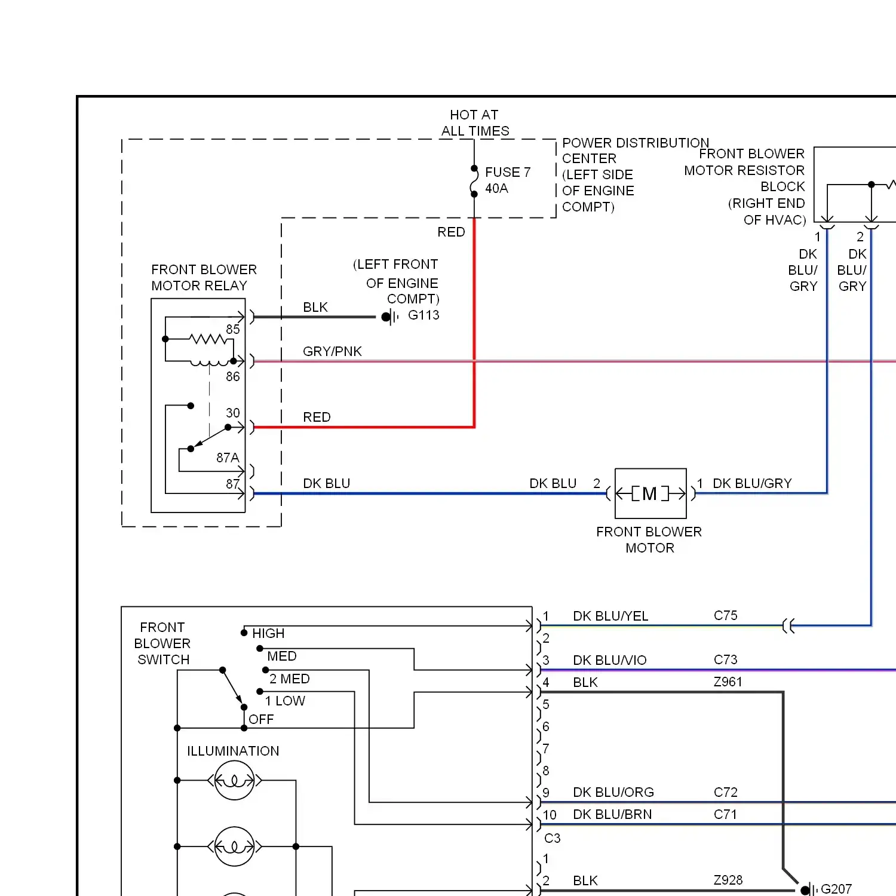Click the 'C3' connector label
This screenshot has height=896, width=896.
pyautogui.click(x=553, y=838)
